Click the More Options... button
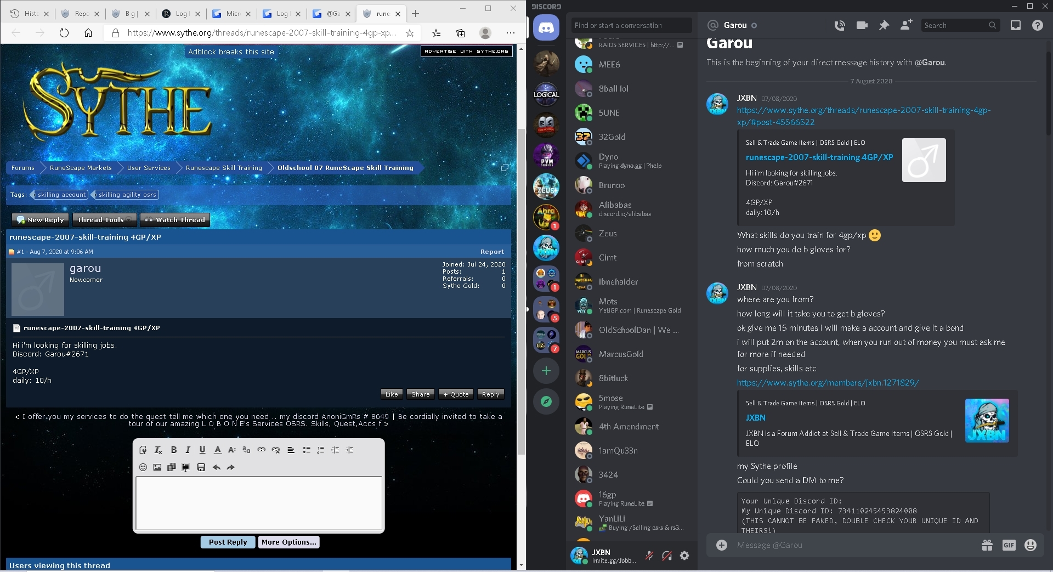The height and width of the screenshot is (572, 1053). (288, 542)
